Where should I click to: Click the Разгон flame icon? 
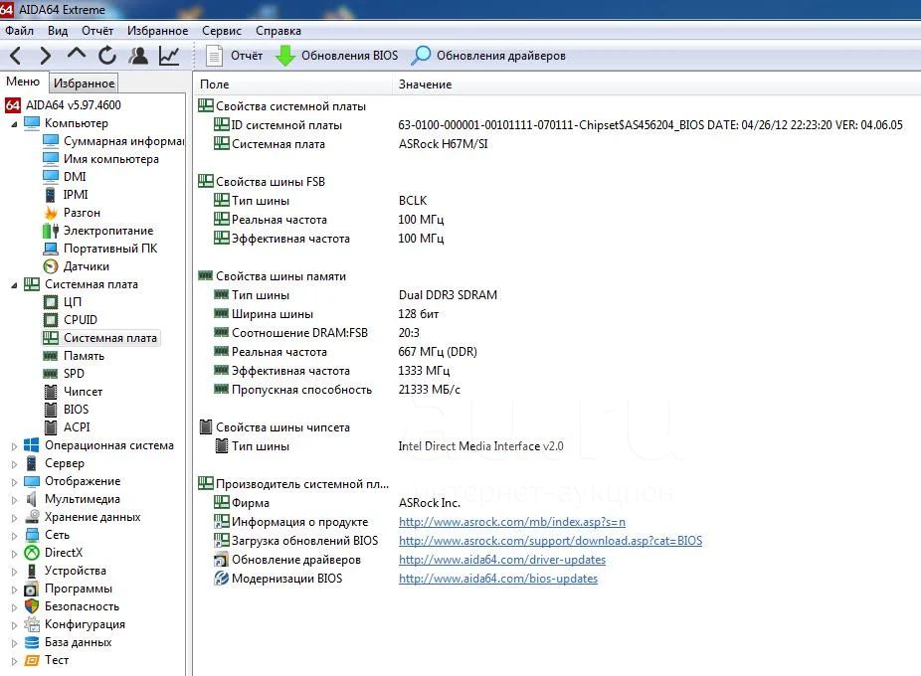click(51, 213)
